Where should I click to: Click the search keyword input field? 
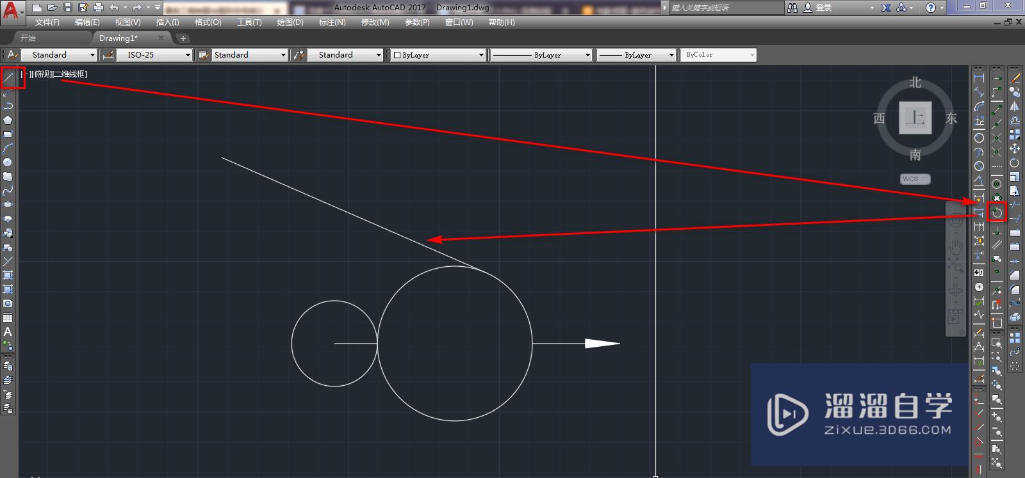(x=726, y=8)
